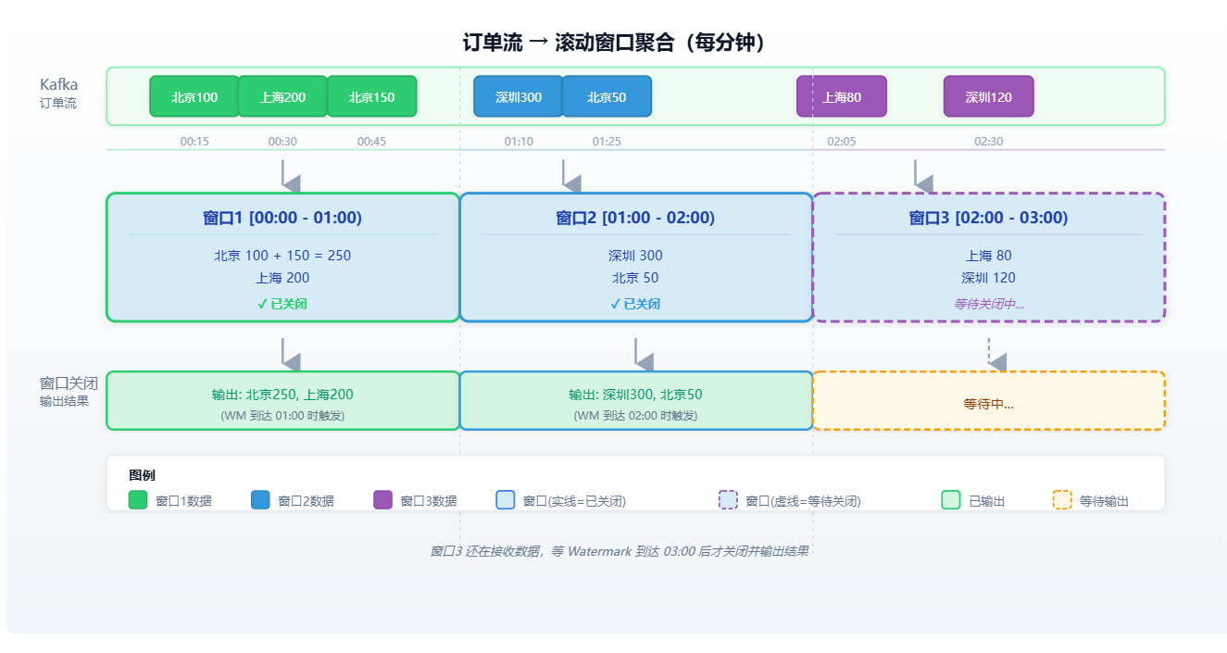Click the 窗口关闭 输出结果 row label
Viewport: 1227px width, 653px height.
point(69,392)
